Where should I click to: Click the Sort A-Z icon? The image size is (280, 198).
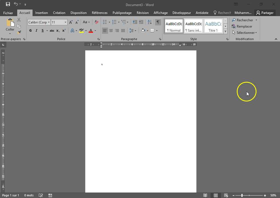pos(150,22)
